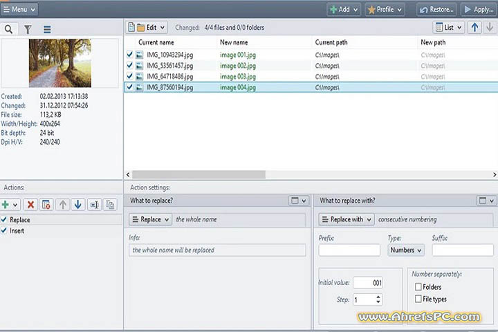
Task: Open the filter funnel tab
Action: pyautogui.click(x=28, y=29)
